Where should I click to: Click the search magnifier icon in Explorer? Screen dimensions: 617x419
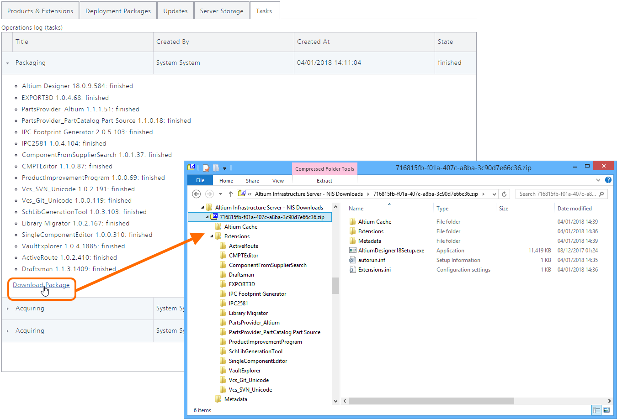pyautogui.click(x=601, y=194)
